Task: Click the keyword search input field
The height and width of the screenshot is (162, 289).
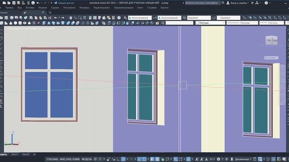Action: (x=202, y=3)
